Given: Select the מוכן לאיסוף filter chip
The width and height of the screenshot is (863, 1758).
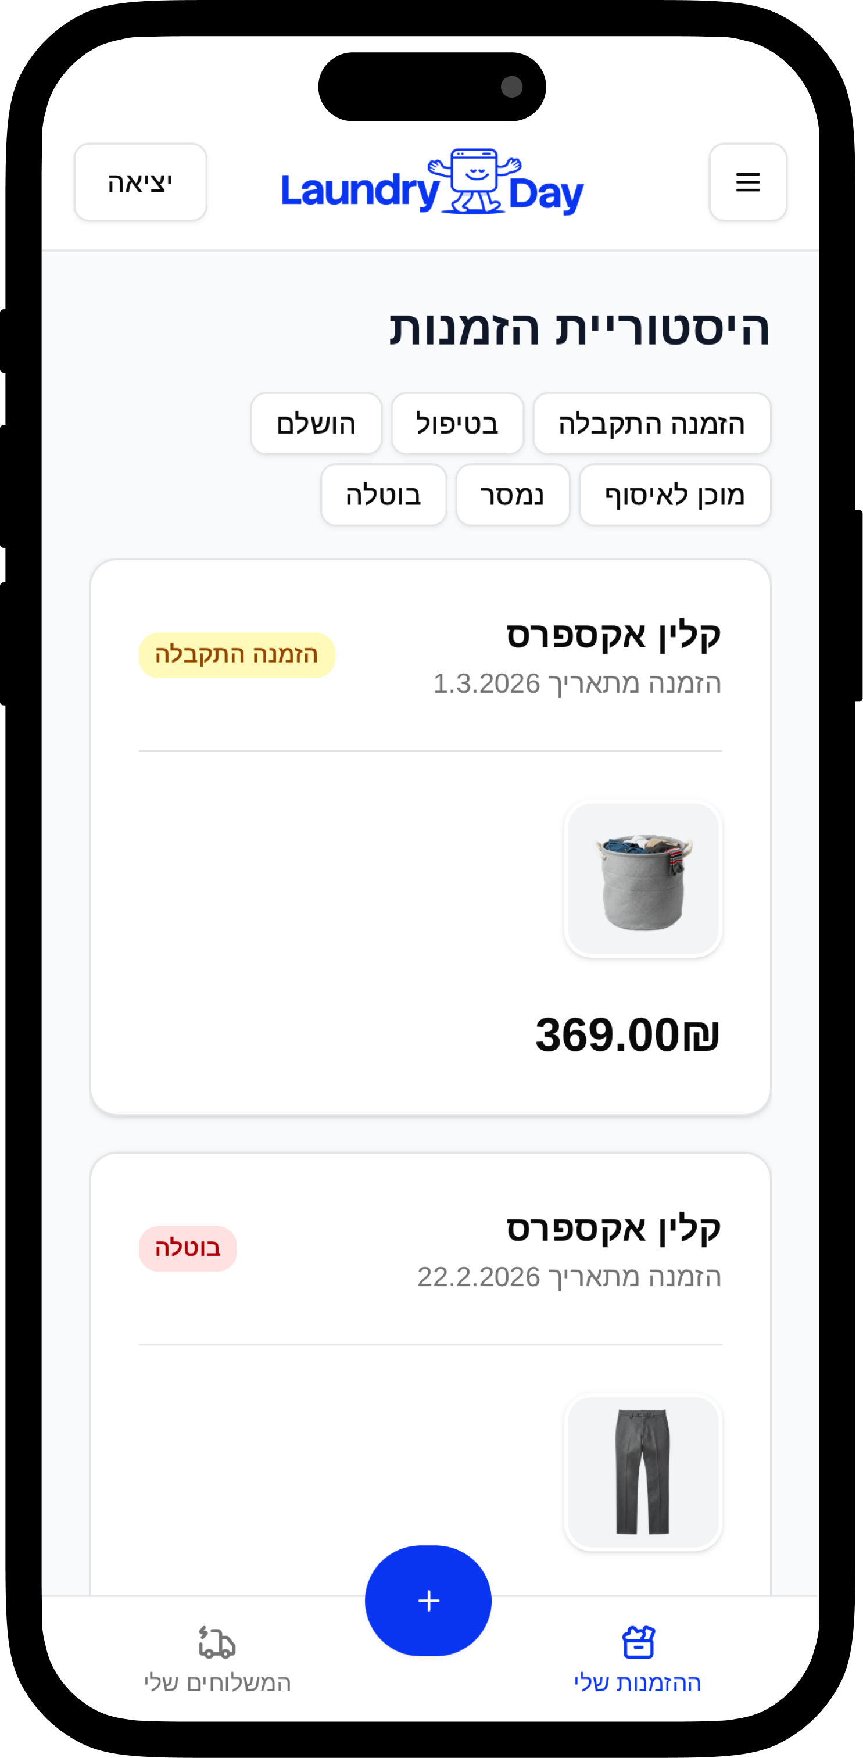Looking at the screenshot, I should coord(675,495).
